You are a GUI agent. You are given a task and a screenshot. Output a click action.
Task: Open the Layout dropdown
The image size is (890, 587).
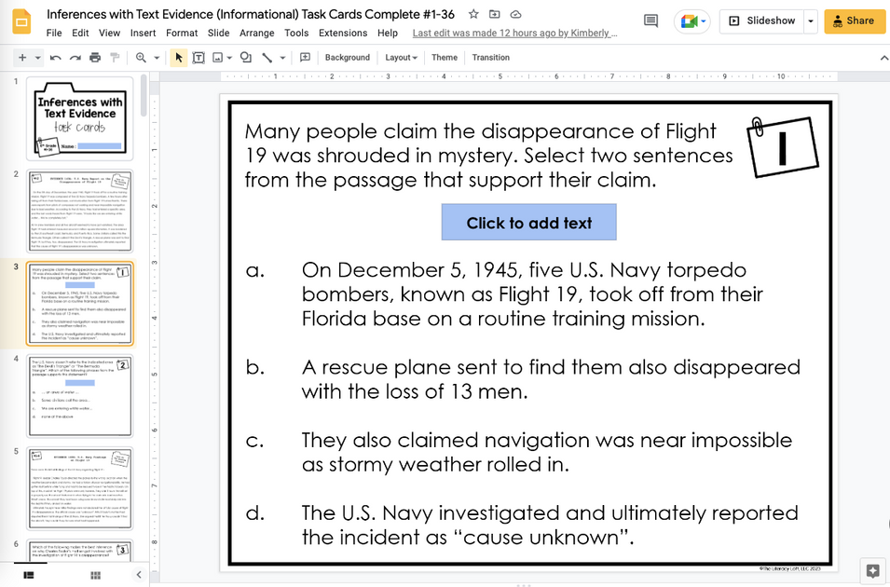401,58
